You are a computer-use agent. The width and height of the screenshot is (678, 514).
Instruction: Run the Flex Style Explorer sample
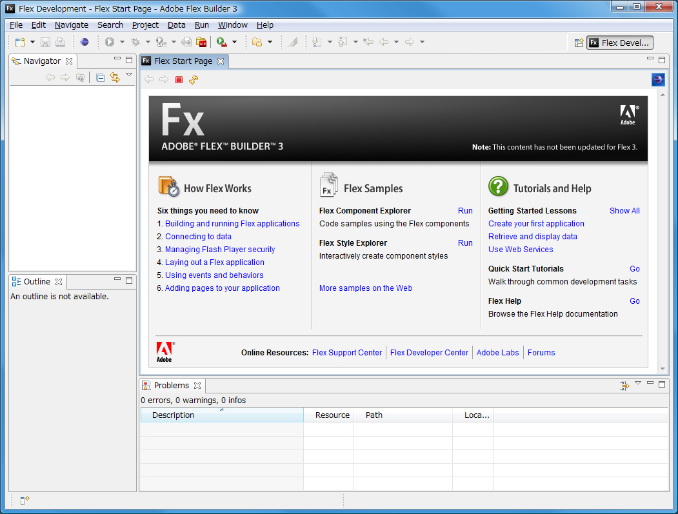(x=465, y=243)
